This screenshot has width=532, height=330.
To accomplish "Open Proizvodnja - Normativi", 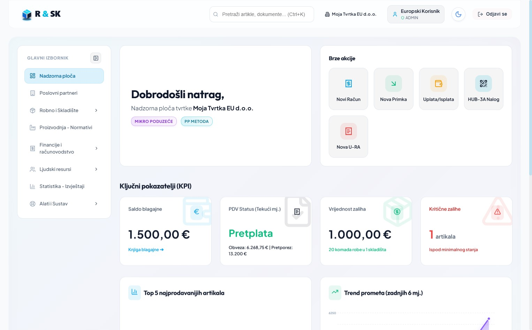I will pyautogui.click(x=64, y=127).
